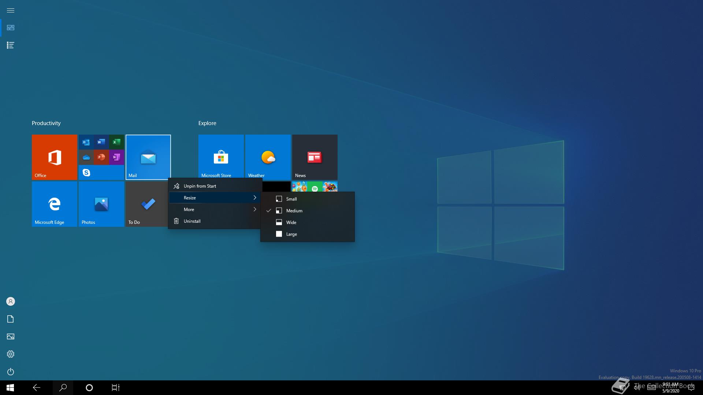This screenshot has width=703, height=395.
Task: Set tile size to Large
Action: click(308, 234)
